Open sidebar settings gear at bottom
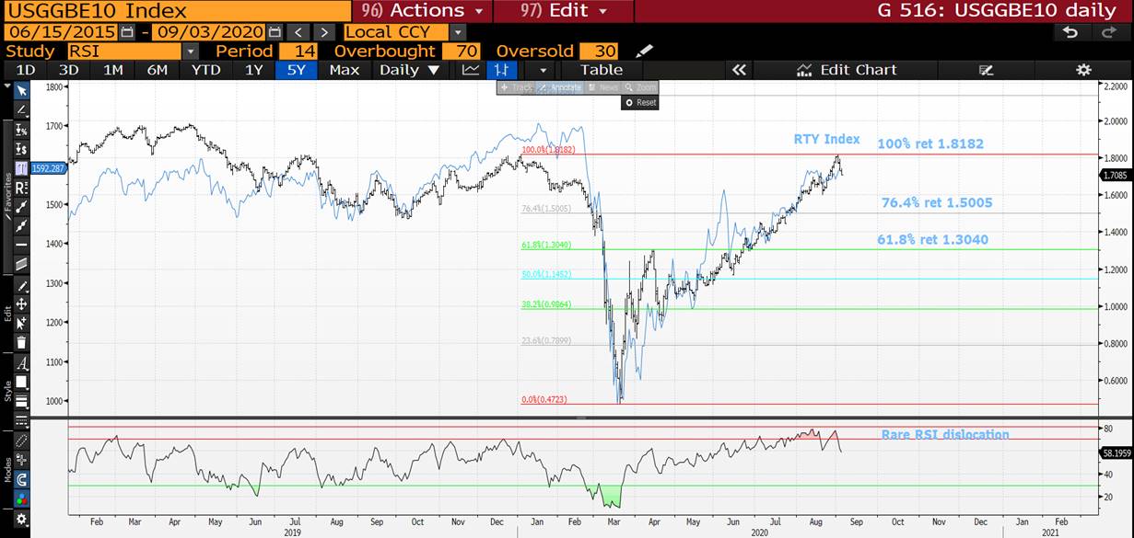This screenshot has height=538, width=1134. pyautogui.click(x=21, y=520)
